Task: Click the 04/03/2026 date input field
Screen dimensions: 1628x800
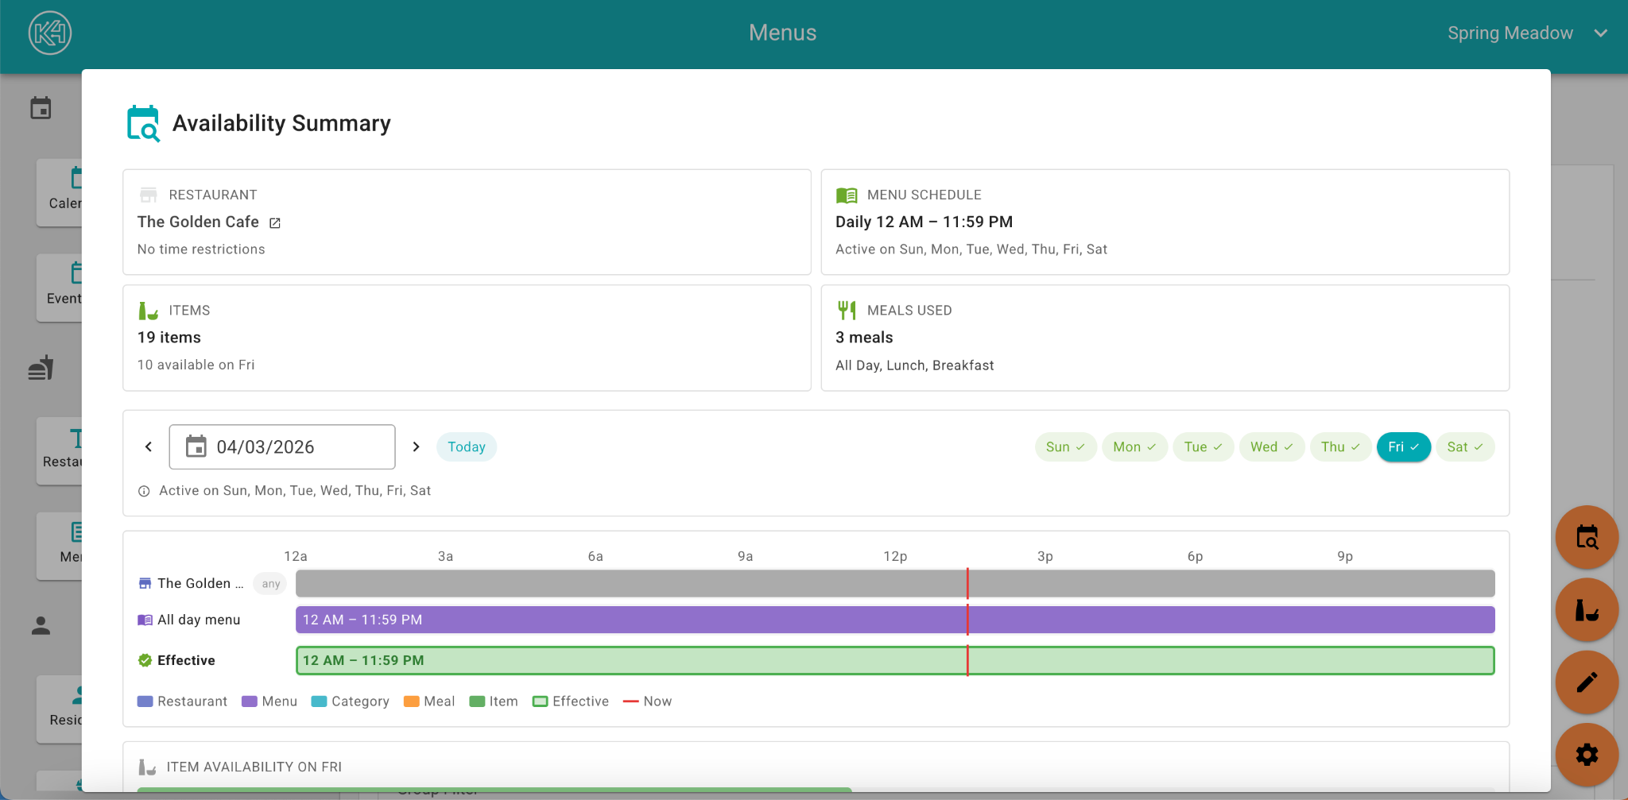Action: click(x=282, y=447)
